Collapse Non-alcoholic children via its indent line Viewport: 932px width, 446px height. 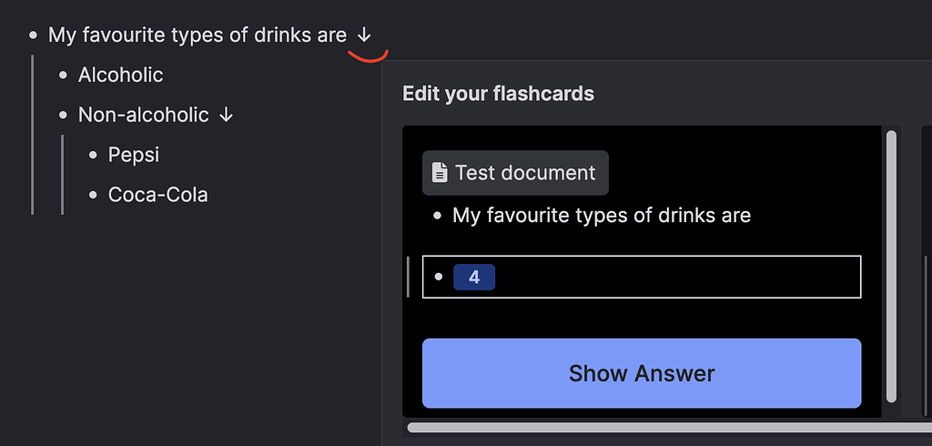pos(63,175)
